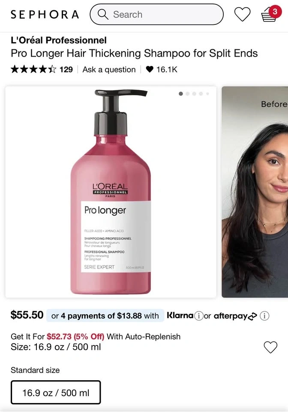288x412 pixels.
Task: Open the Before photo thumbnail
Action: 255,192
